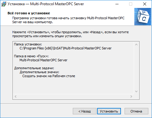Image resolution: width=152 pixels, height=118 pixels.
Task: Click the "Дополнительные задачи:" line
Action: tap(34, 68)
